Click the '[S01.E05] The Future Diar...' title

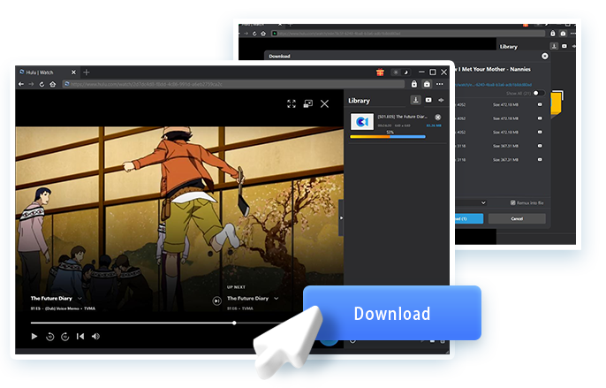point(402,117)
